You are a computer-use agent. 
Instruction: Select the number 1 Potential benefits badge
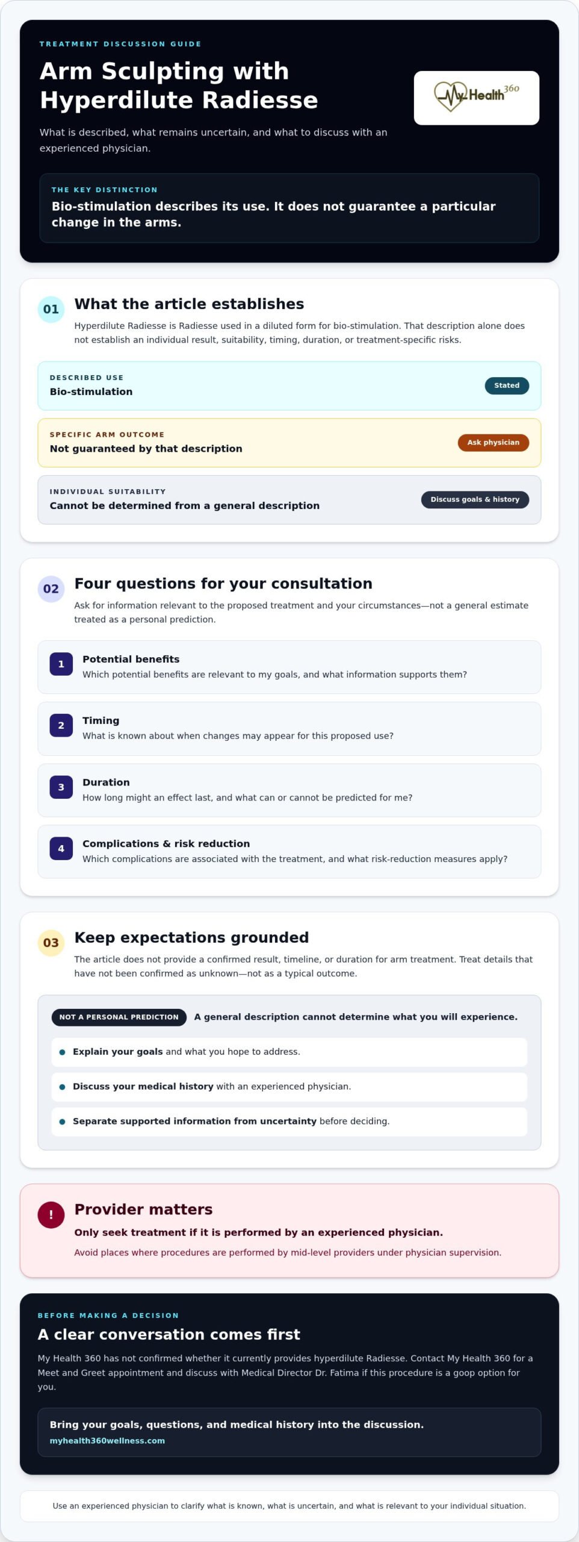point(61,664)
